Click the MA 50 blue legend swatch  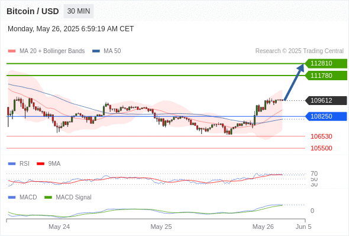(x=96, y=51)
